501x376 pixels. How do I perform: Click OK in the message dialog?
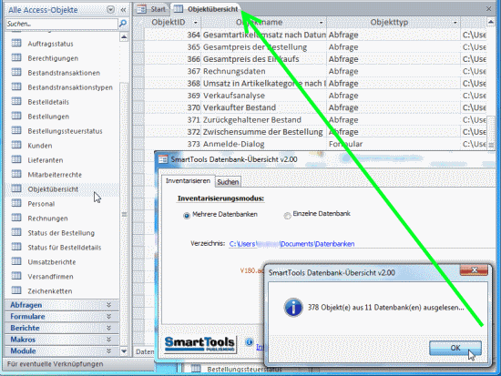click(455, 348)
